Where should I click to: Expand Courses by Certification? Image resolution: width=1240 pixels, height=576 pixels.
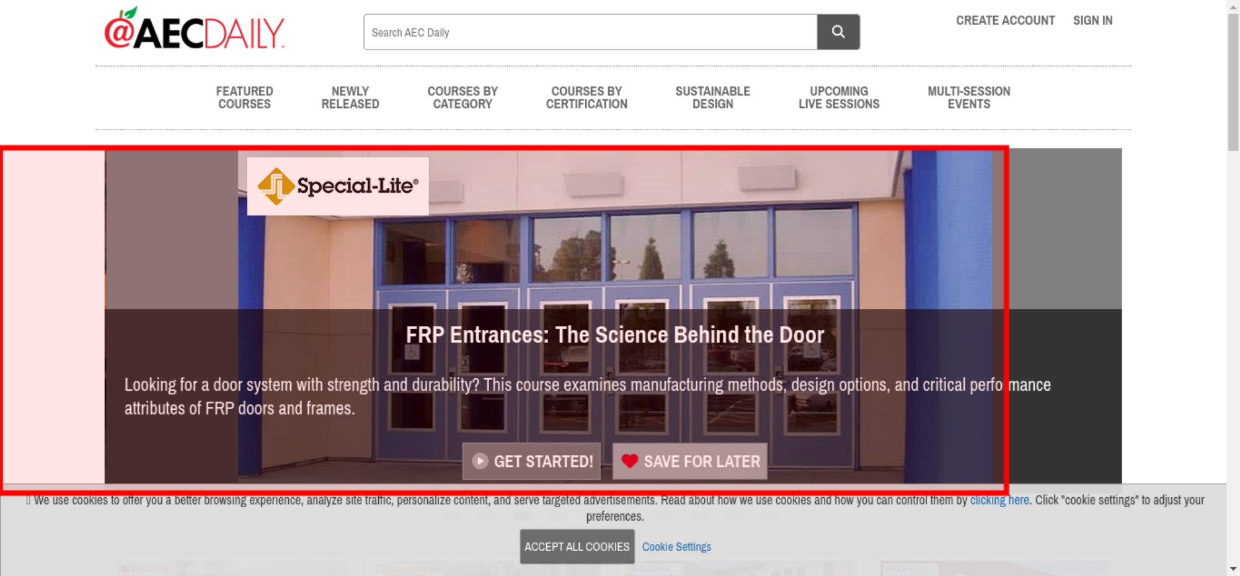click(587, 98)
